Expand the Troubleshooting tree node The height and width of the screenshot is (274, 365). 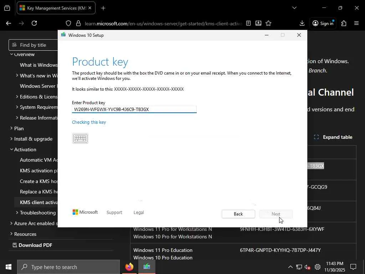click(x=17, y=213)
